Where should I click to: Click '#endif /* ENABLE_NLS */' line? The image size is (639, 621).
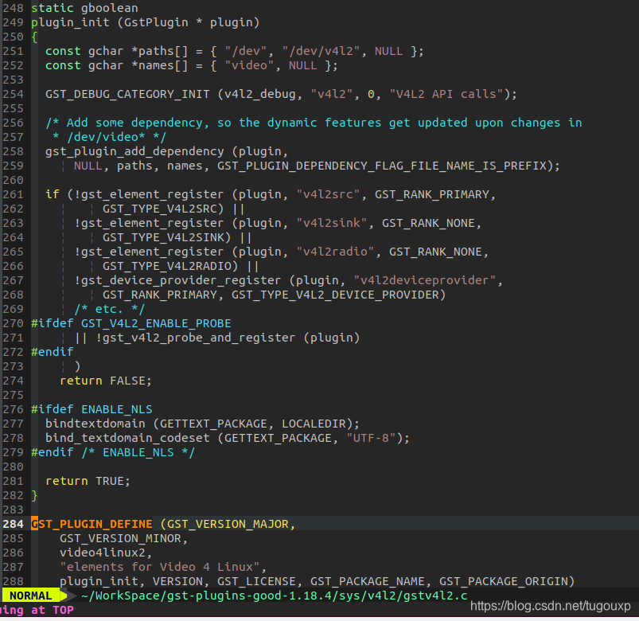(113, 452)
